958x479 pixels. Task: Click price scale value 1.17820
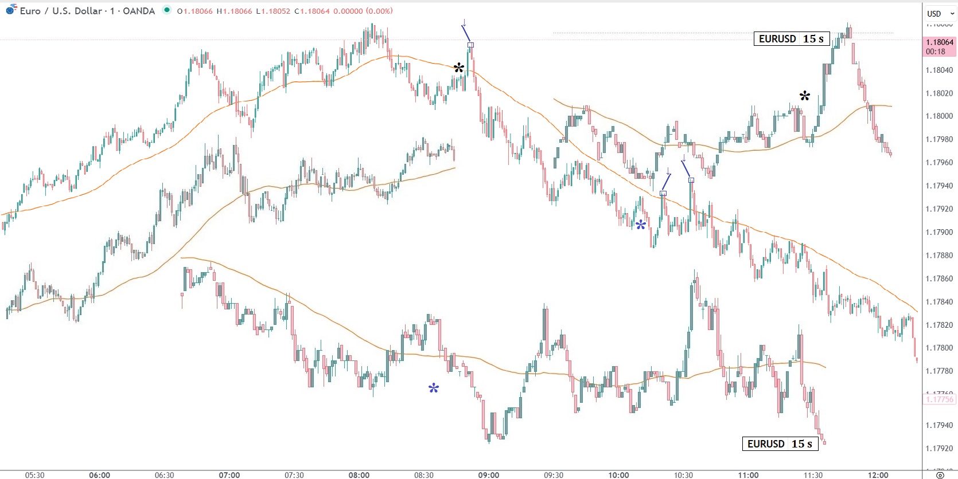(939, 325)
